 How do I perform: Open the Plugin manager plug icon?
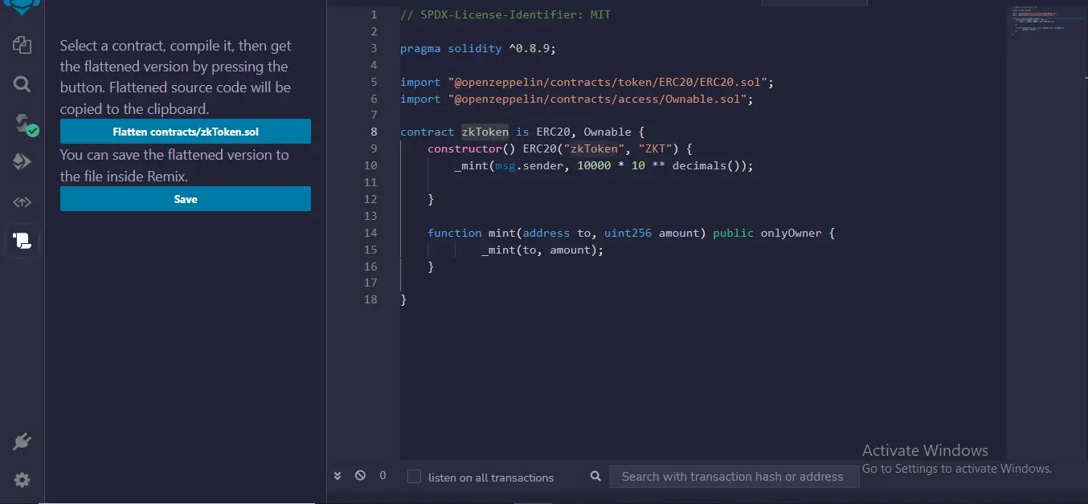pyautogui.click(x=22, y=441)
